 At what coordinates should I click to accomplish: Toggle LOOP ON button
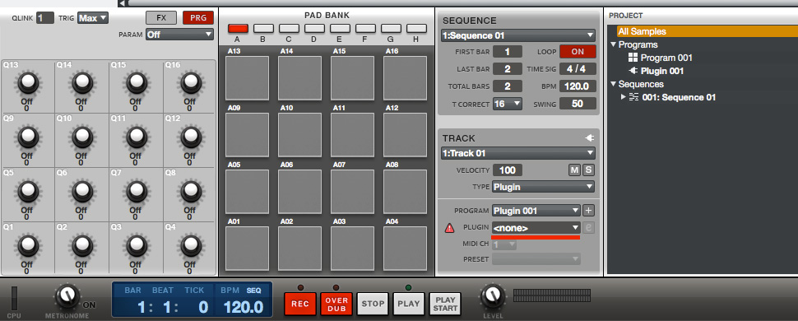coord(578,52)
